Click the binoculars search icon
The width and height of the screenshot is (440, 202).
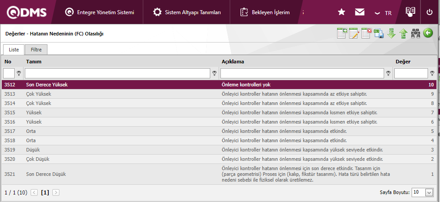pos(416,33)
